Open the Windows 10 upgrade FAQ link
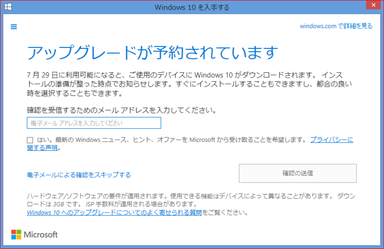The image size is (384, 249). tap(114, 213)
